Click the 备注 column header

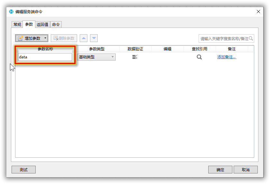(232, 49)
